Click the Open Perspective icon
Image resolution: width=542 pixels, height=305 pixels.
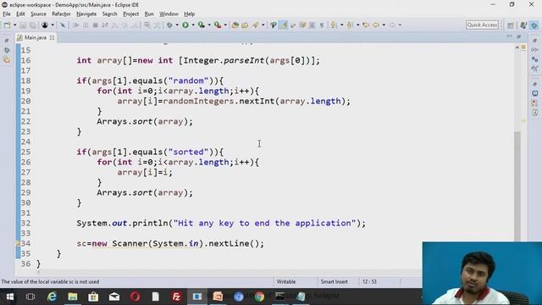(x=511, y=25)
